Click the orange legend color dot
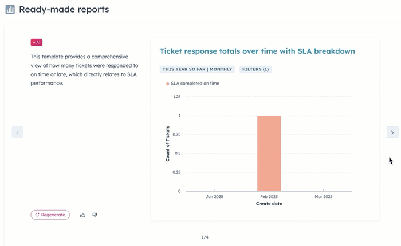 167,84
